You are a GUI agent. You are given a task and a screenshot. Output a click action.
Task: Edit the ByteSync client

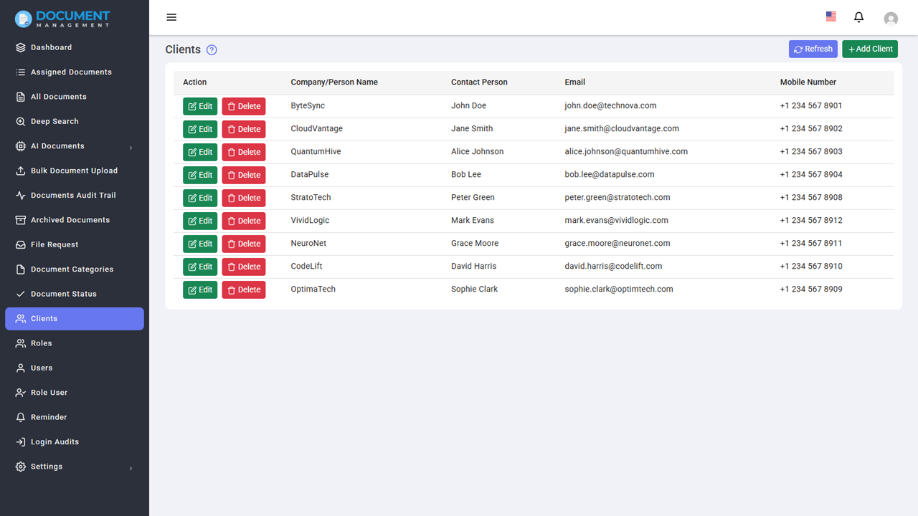[200, 106]
